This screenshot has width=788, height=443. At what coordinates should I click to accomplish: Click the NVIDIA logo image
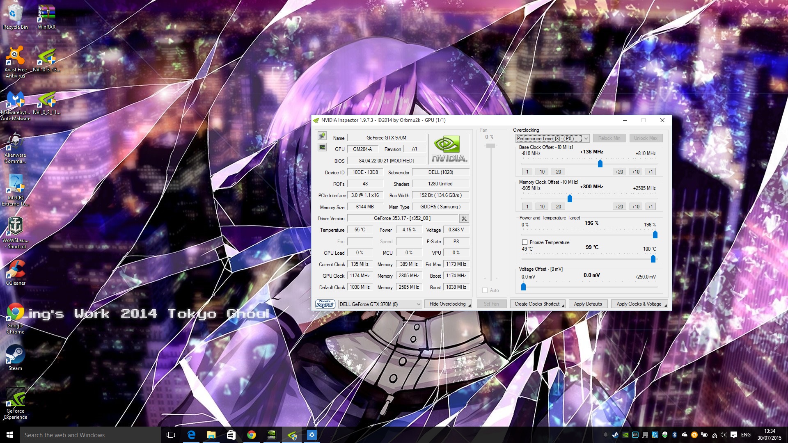coord(449,149)
